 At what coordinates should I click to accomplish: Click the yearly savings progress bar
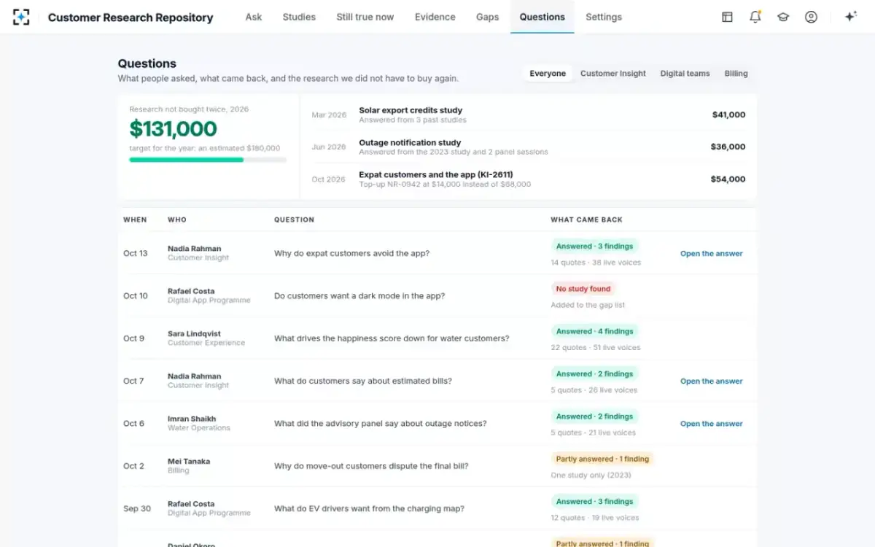coord(208,160)
